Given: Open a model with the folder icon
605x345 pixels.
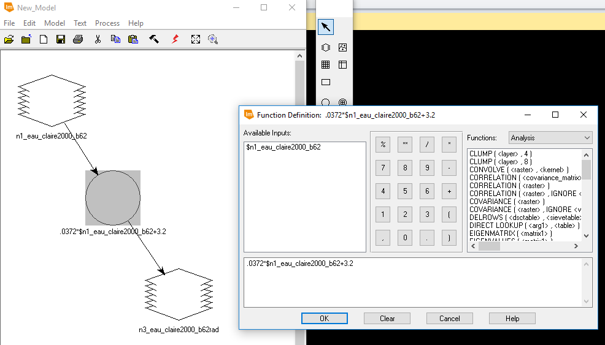Looking at the screenshot, I should pyautogui.click(x=9, y=39).
